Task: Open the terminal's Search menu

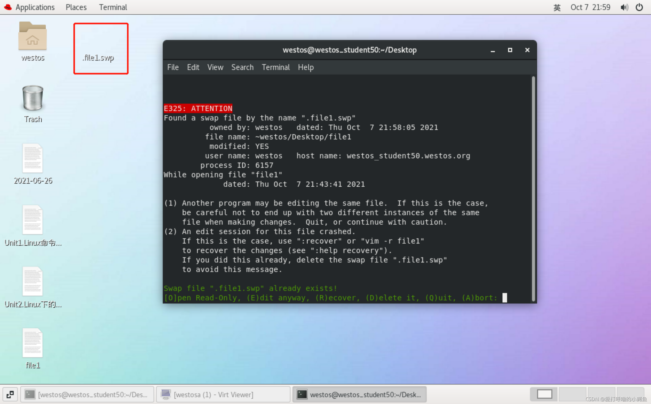Action: [242, 67]
